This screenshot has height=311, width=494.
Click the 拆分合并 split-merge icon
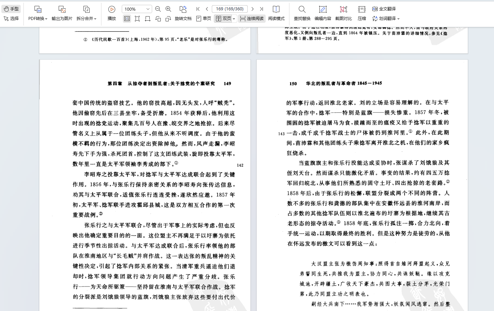pos(86,9)
